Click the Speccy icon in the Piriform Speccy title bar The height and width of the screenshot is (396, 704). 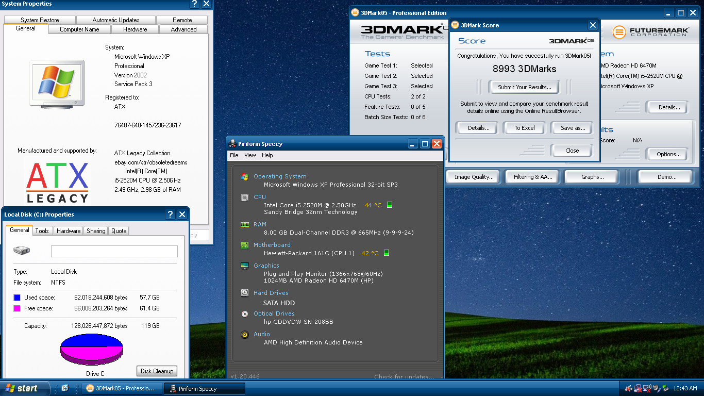point(233,144)
